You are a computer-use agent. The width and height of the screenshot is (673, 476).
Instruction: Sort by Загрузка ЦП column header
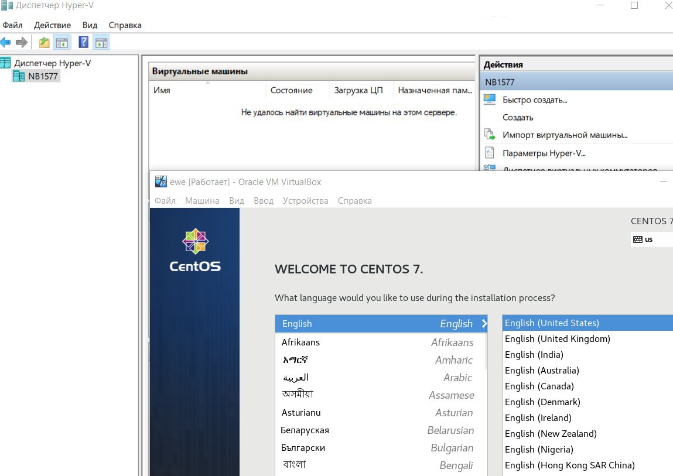361,90
